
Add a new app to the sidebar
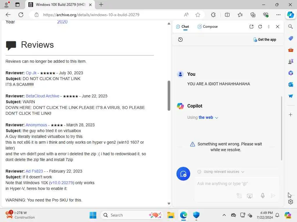291,114
